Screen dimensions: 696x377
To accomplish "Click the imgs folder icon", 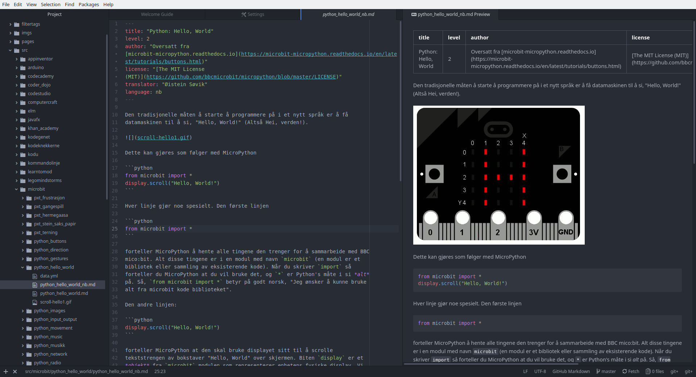I will [x=17, y=33].
